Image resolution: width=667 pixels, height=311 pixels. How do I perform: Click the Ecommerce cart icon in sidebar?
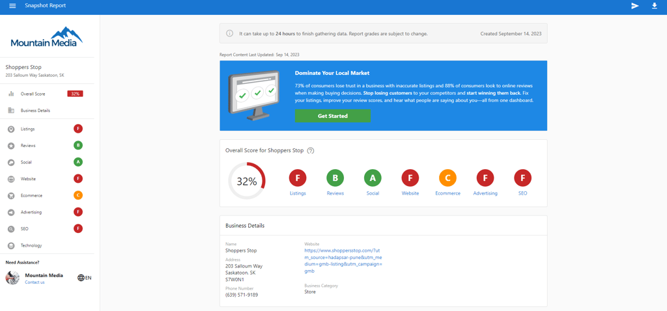click(12, 196)
